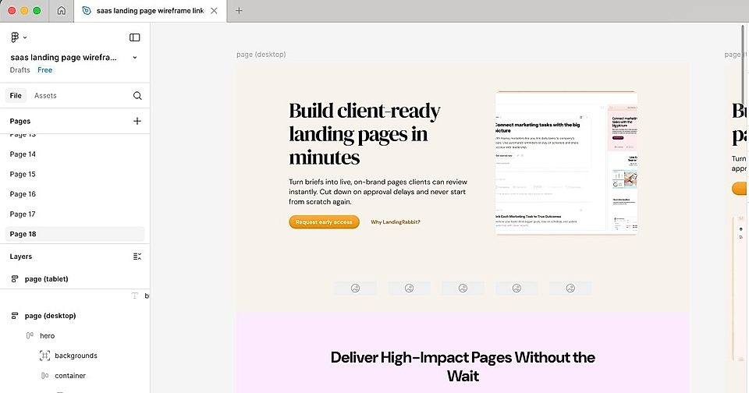Select Page 16 in pages list
The height and width of the screenshot is (393, 749).
pos(23,194)
